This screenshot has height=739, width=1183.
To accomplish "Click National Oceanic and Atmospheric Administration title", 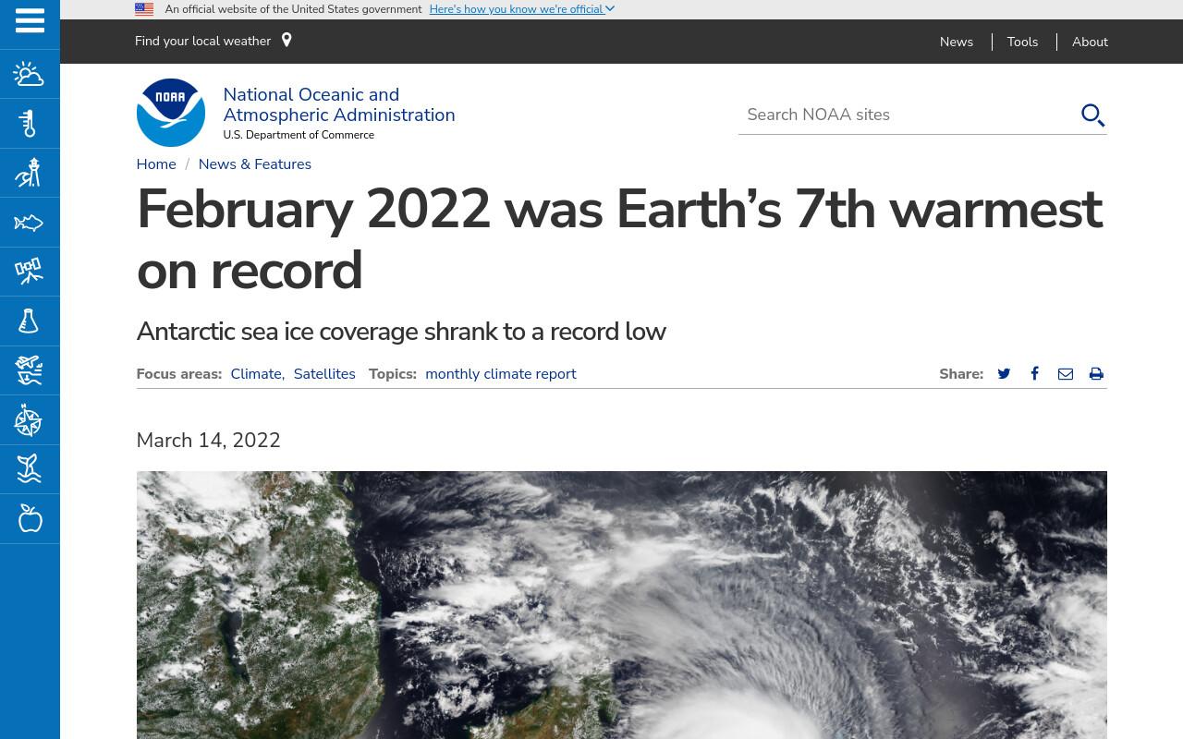I will coord(339,104).
